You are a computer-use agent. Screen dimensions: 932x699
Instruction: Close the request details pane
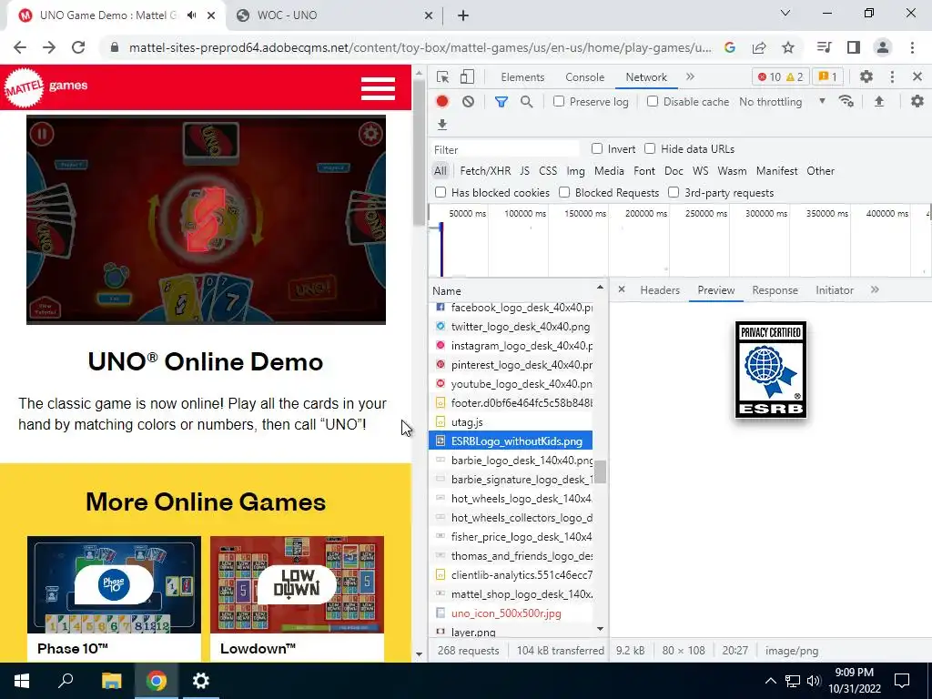[621, 289]
